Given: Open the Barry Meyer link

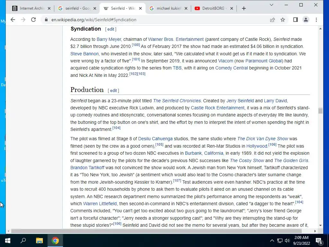Looking at the screenshot, I should [109, 39].
